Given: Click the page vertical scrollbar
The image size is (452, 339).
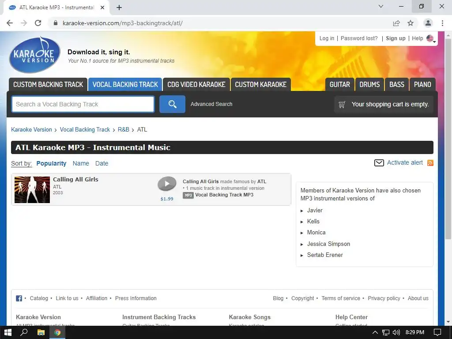Looking at the screenshot, I should (448, 138).
